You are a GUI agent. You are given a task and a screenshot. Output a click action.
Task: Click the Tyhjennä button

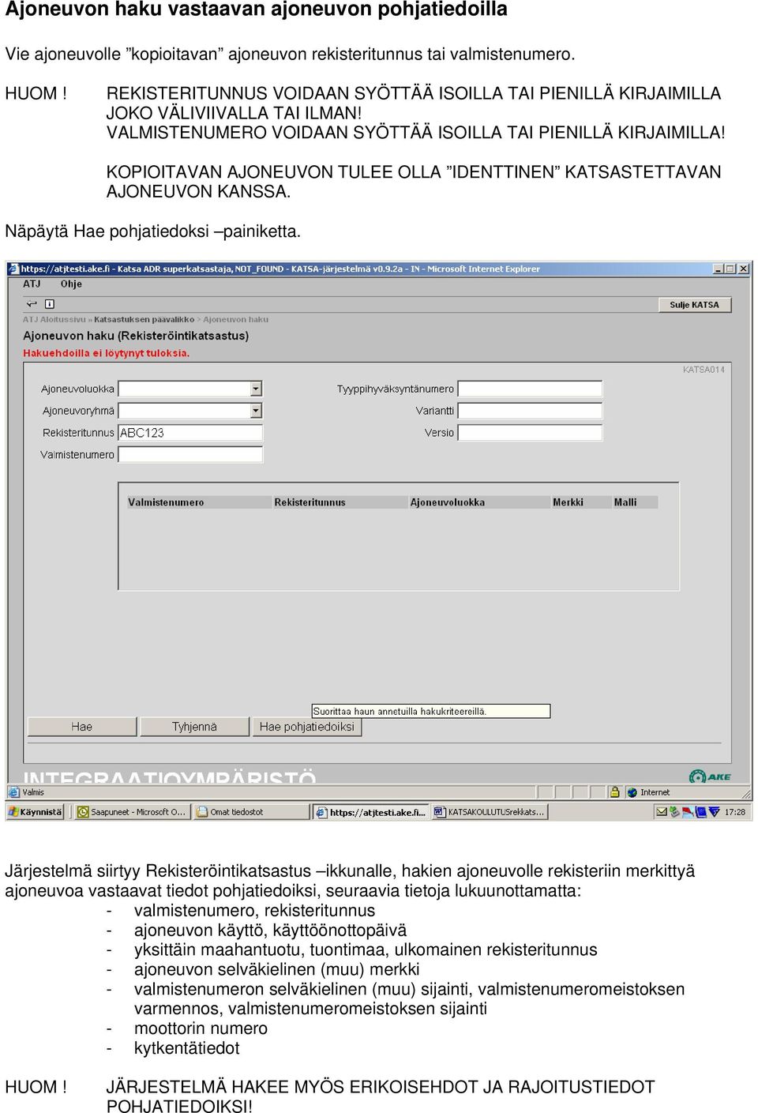click(x=194, y=727)
